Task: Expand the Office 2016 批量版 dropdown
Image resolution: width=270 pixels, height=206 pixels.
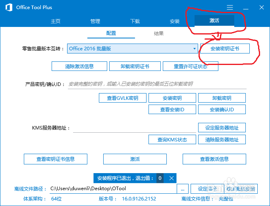Action: point(132,49)
